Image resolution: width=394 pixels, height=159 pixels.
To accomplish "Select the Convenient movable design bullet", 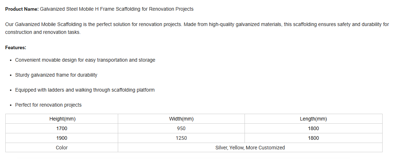I will [x=85, y=60].
